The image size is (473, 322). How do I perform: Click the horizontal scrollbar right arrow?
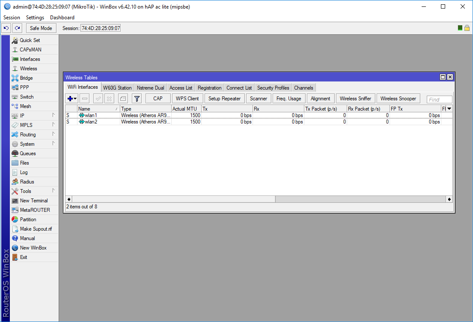pyautogui.click(x=449, y=199)
